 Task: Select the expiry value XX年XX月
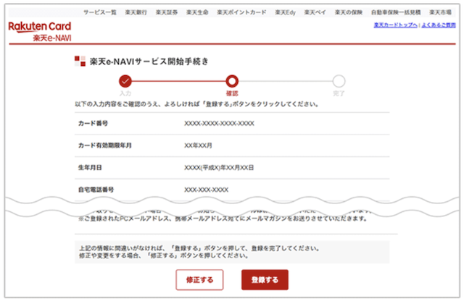click(198, 145)
